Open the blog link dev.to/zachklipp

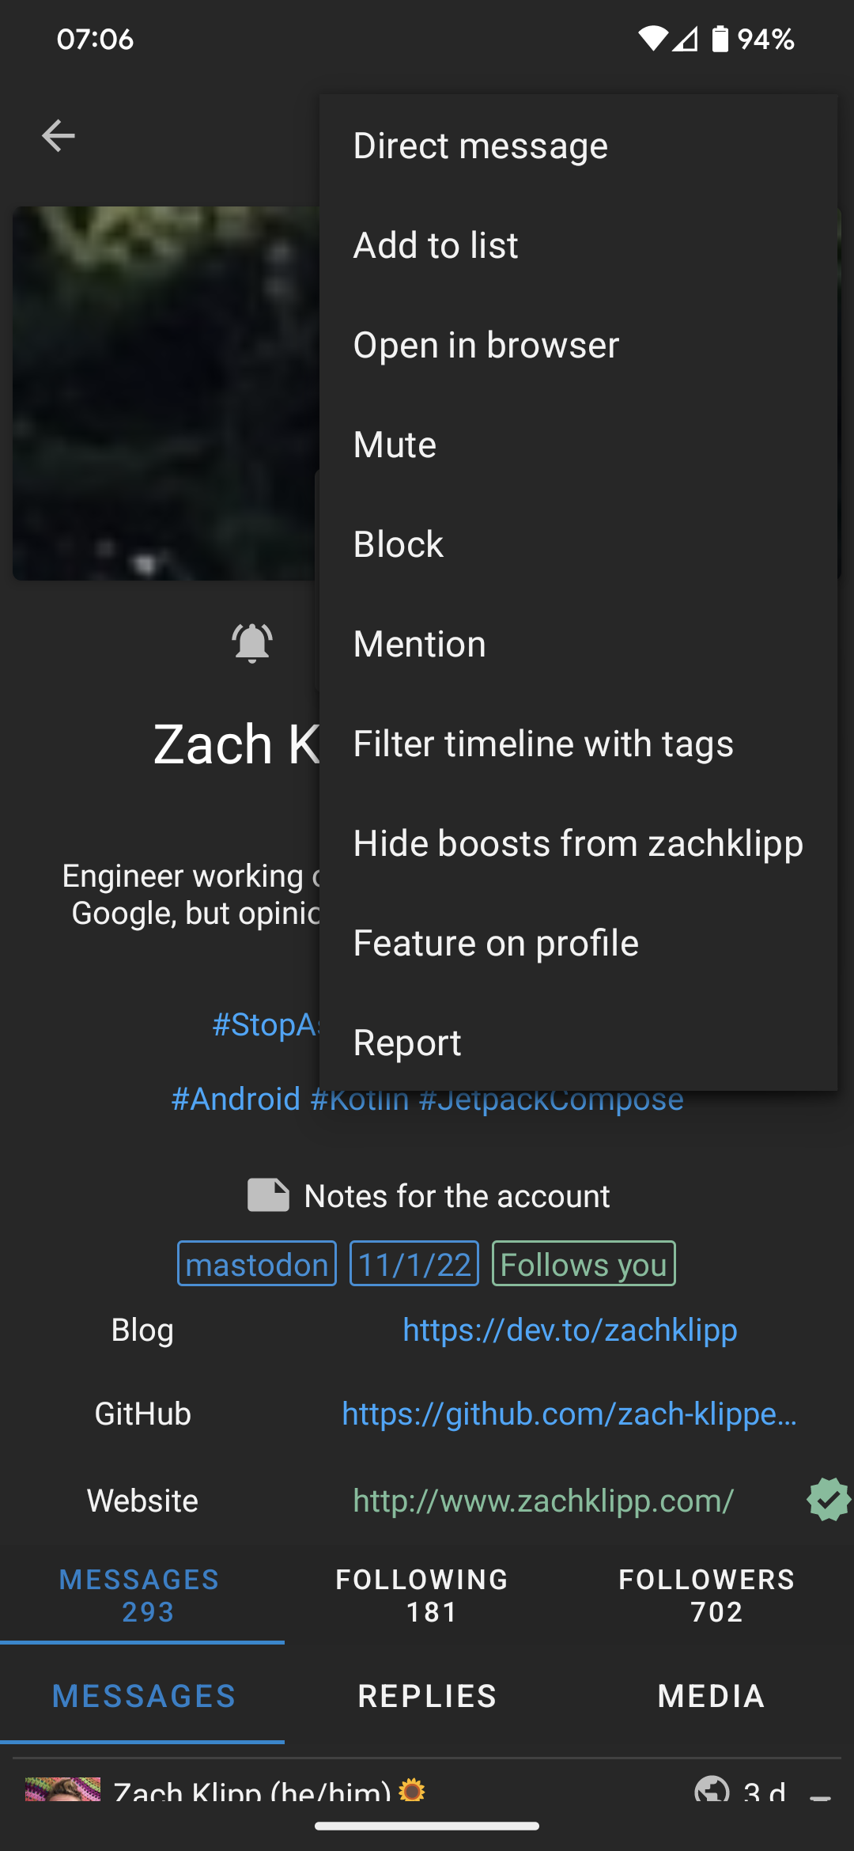[569, 1330]
